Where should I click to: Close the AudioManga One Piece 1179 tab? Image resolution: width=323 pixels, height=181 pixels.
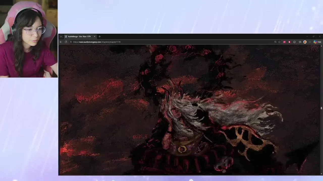(95, 36)
